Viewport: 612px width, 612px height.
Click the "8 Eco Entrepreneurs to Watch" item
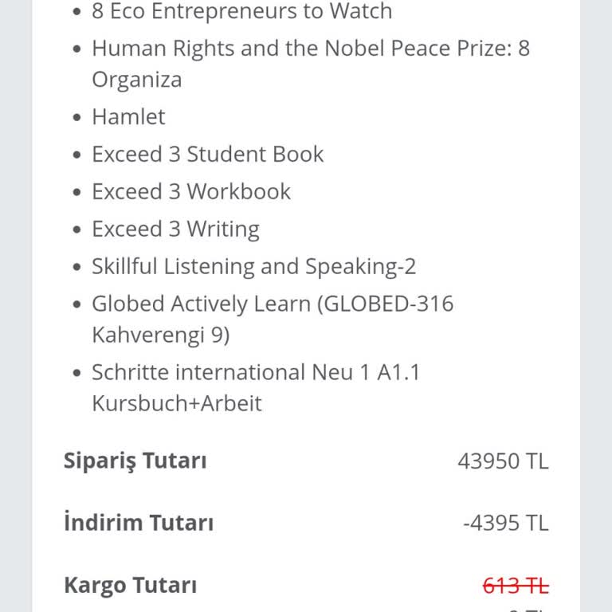[241, 12]
